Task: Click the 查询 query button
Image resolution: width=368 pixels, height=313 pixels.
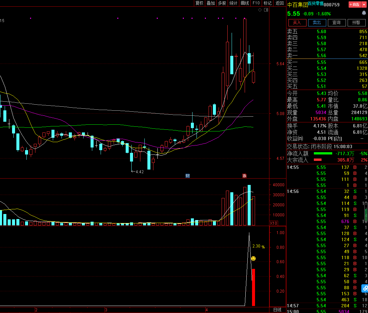Action: coord(337,22)
